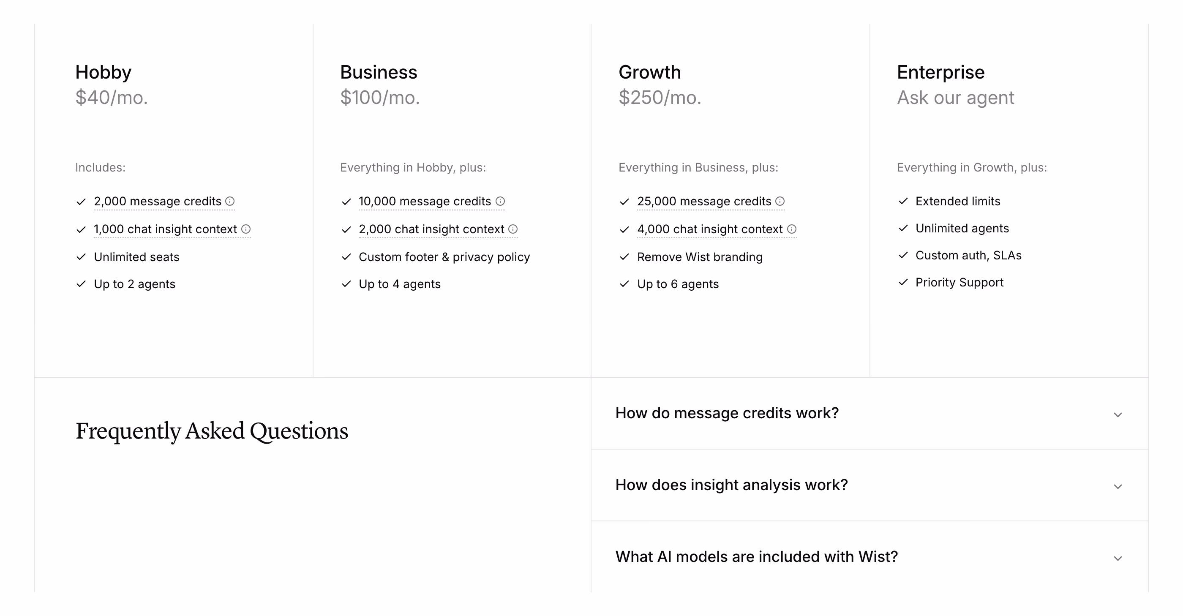Expand the message credits FAQ chevron
The height and width of the screenshot is (616, 1183).
coord(1118,415)
